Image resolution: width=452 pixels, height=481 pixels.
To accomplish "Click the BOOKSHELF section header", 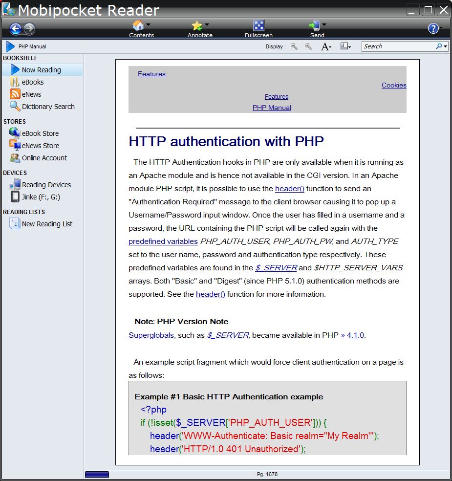I will [20, 58].
